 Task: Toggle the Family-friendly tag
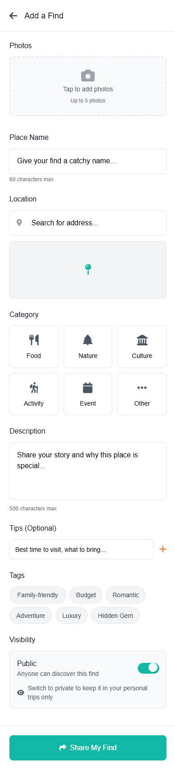click(38, 595)
